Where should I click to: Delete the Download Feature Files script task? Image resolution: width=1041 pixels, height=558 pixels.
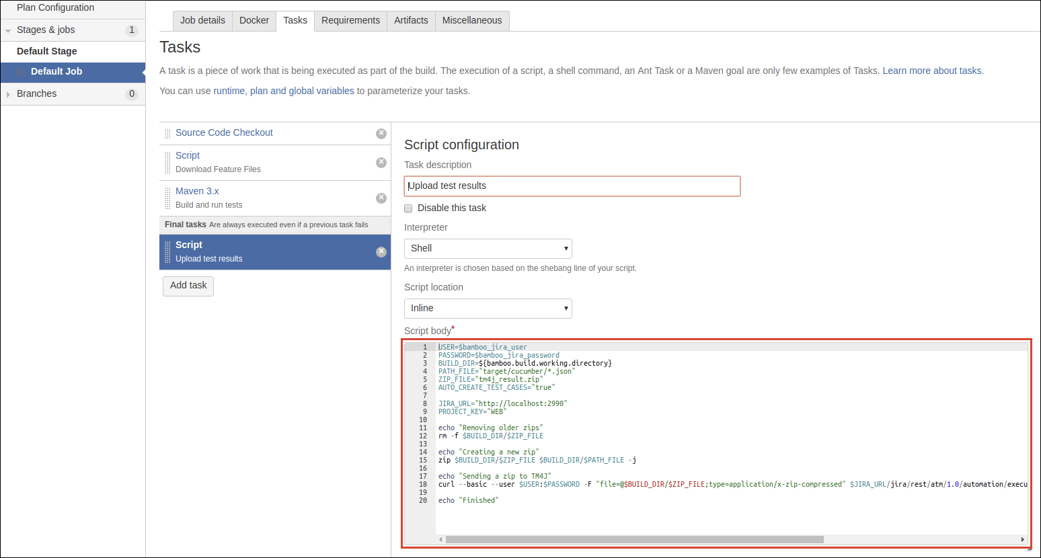click(x=381, y=163)
